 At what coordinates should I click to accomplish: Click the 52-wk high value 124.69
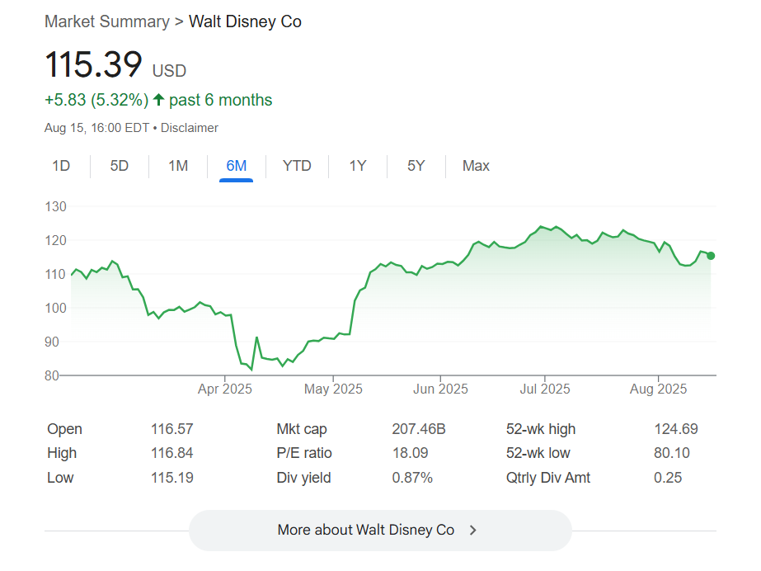[676, 429]
